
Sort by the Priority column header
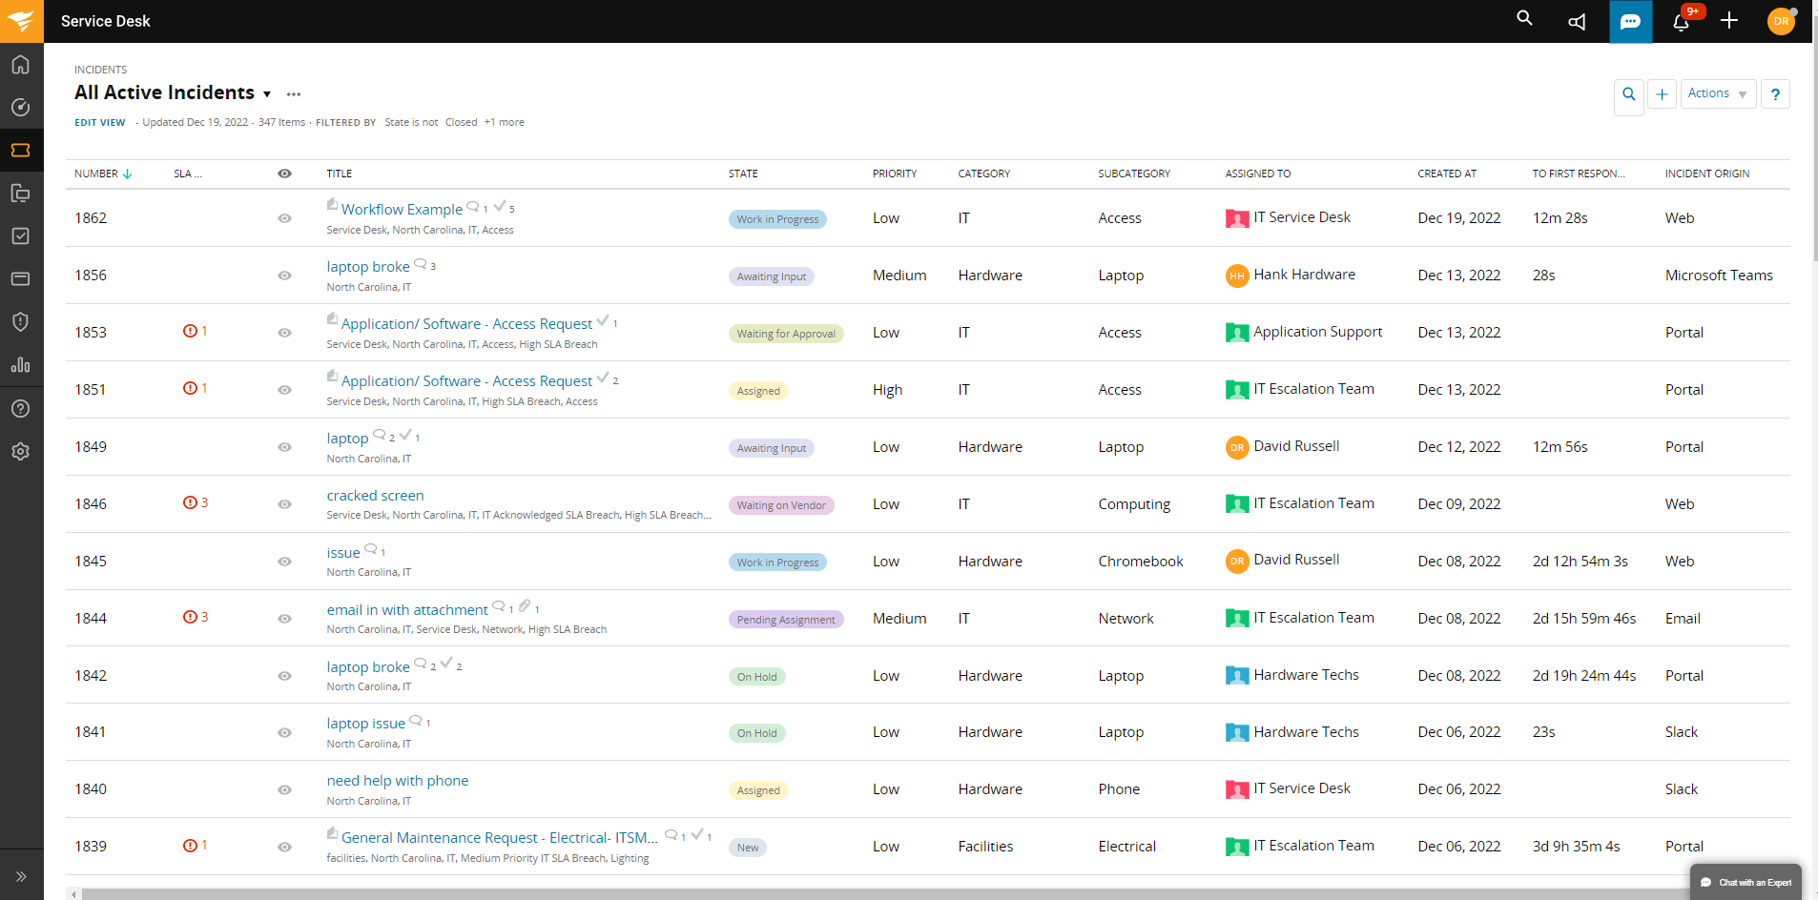894,174
